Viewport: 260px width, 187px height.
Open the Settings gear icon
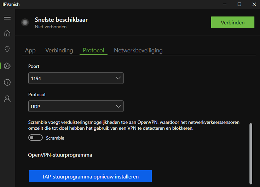pos(7,66)
